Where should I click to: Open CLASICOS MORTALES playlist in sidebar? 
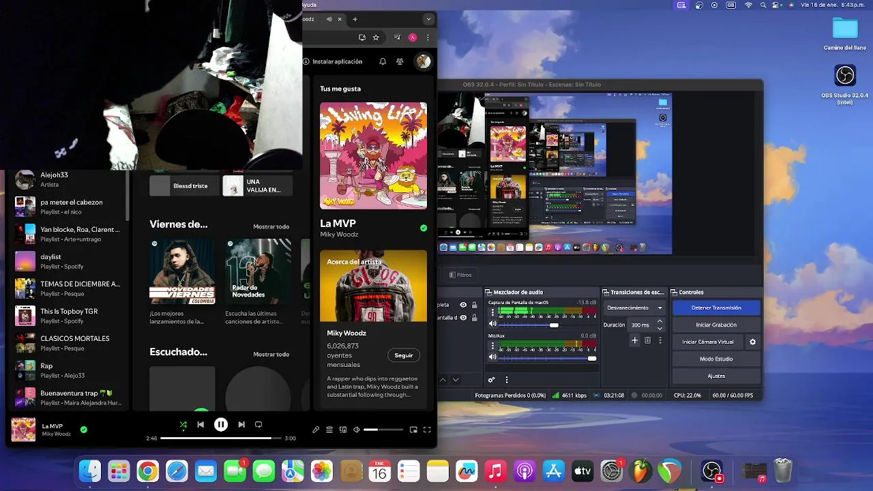pos(68,343)
